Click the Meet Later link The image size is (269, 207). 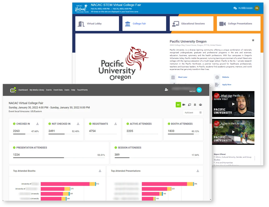[183, 77]
